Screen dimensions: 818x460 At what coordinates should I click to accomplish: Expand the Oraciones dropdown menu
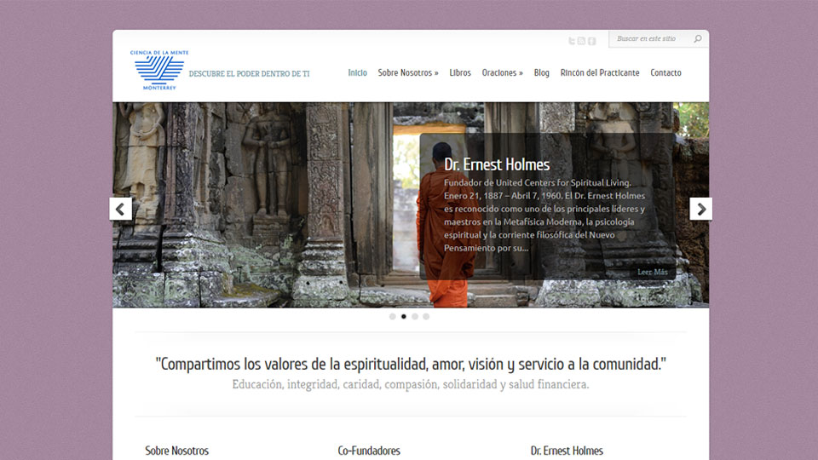click(502, 73)
